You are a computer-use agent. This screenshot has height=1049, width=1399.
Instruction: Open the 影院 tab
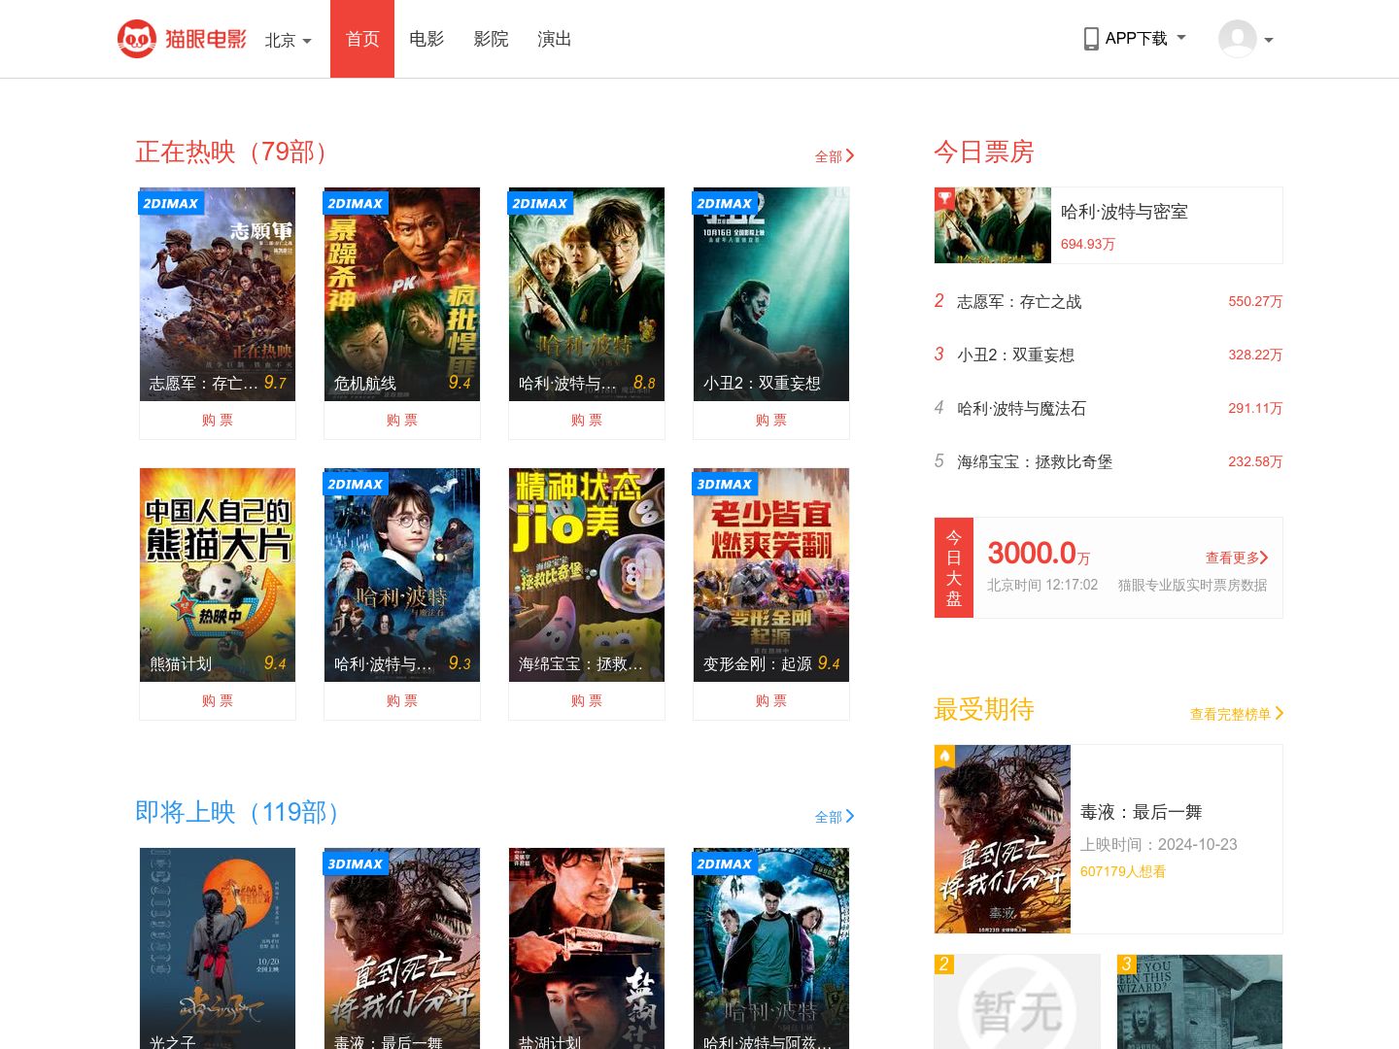[x=491, y=39]
